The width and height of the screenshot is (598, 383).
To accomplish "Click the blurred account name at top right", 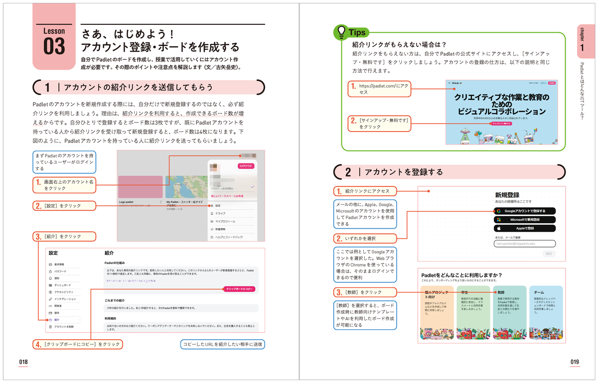I will pyautogui.click(x=249, y=155).
